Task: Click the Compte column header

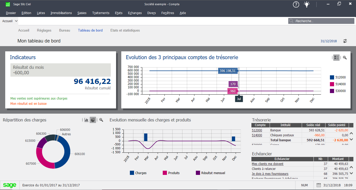Action: point(260,125)
